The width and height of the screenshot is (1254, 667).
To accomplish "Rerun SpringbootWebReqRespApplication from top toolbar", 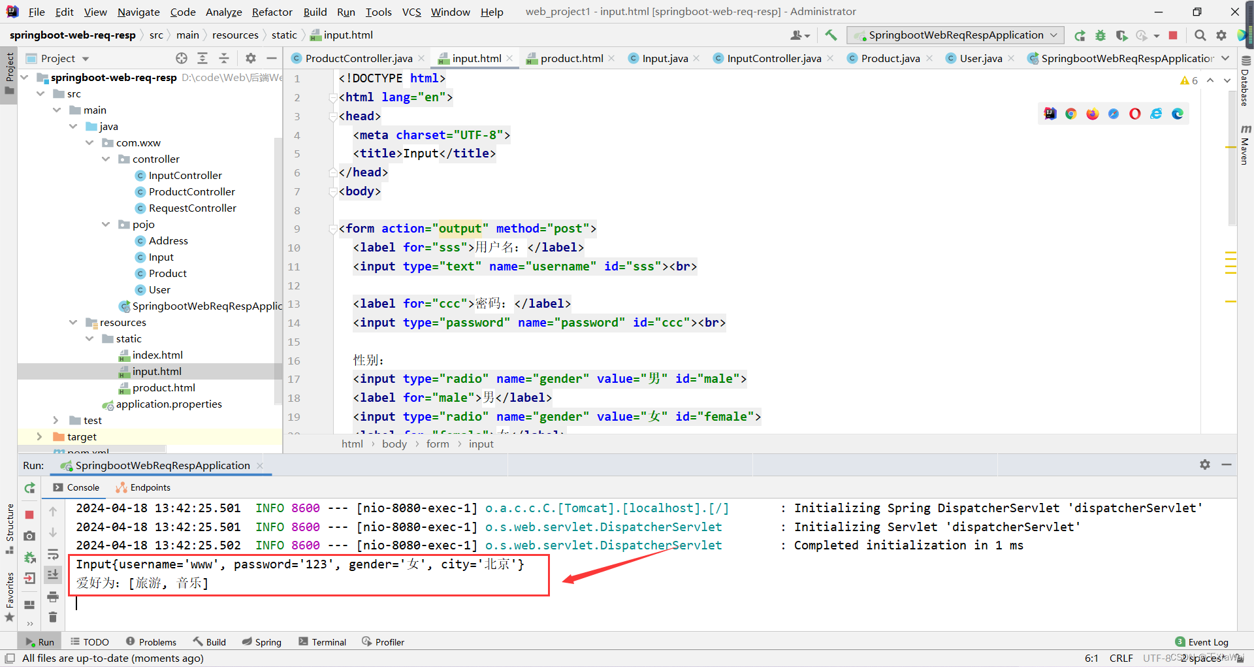I will click(1080, 35).
